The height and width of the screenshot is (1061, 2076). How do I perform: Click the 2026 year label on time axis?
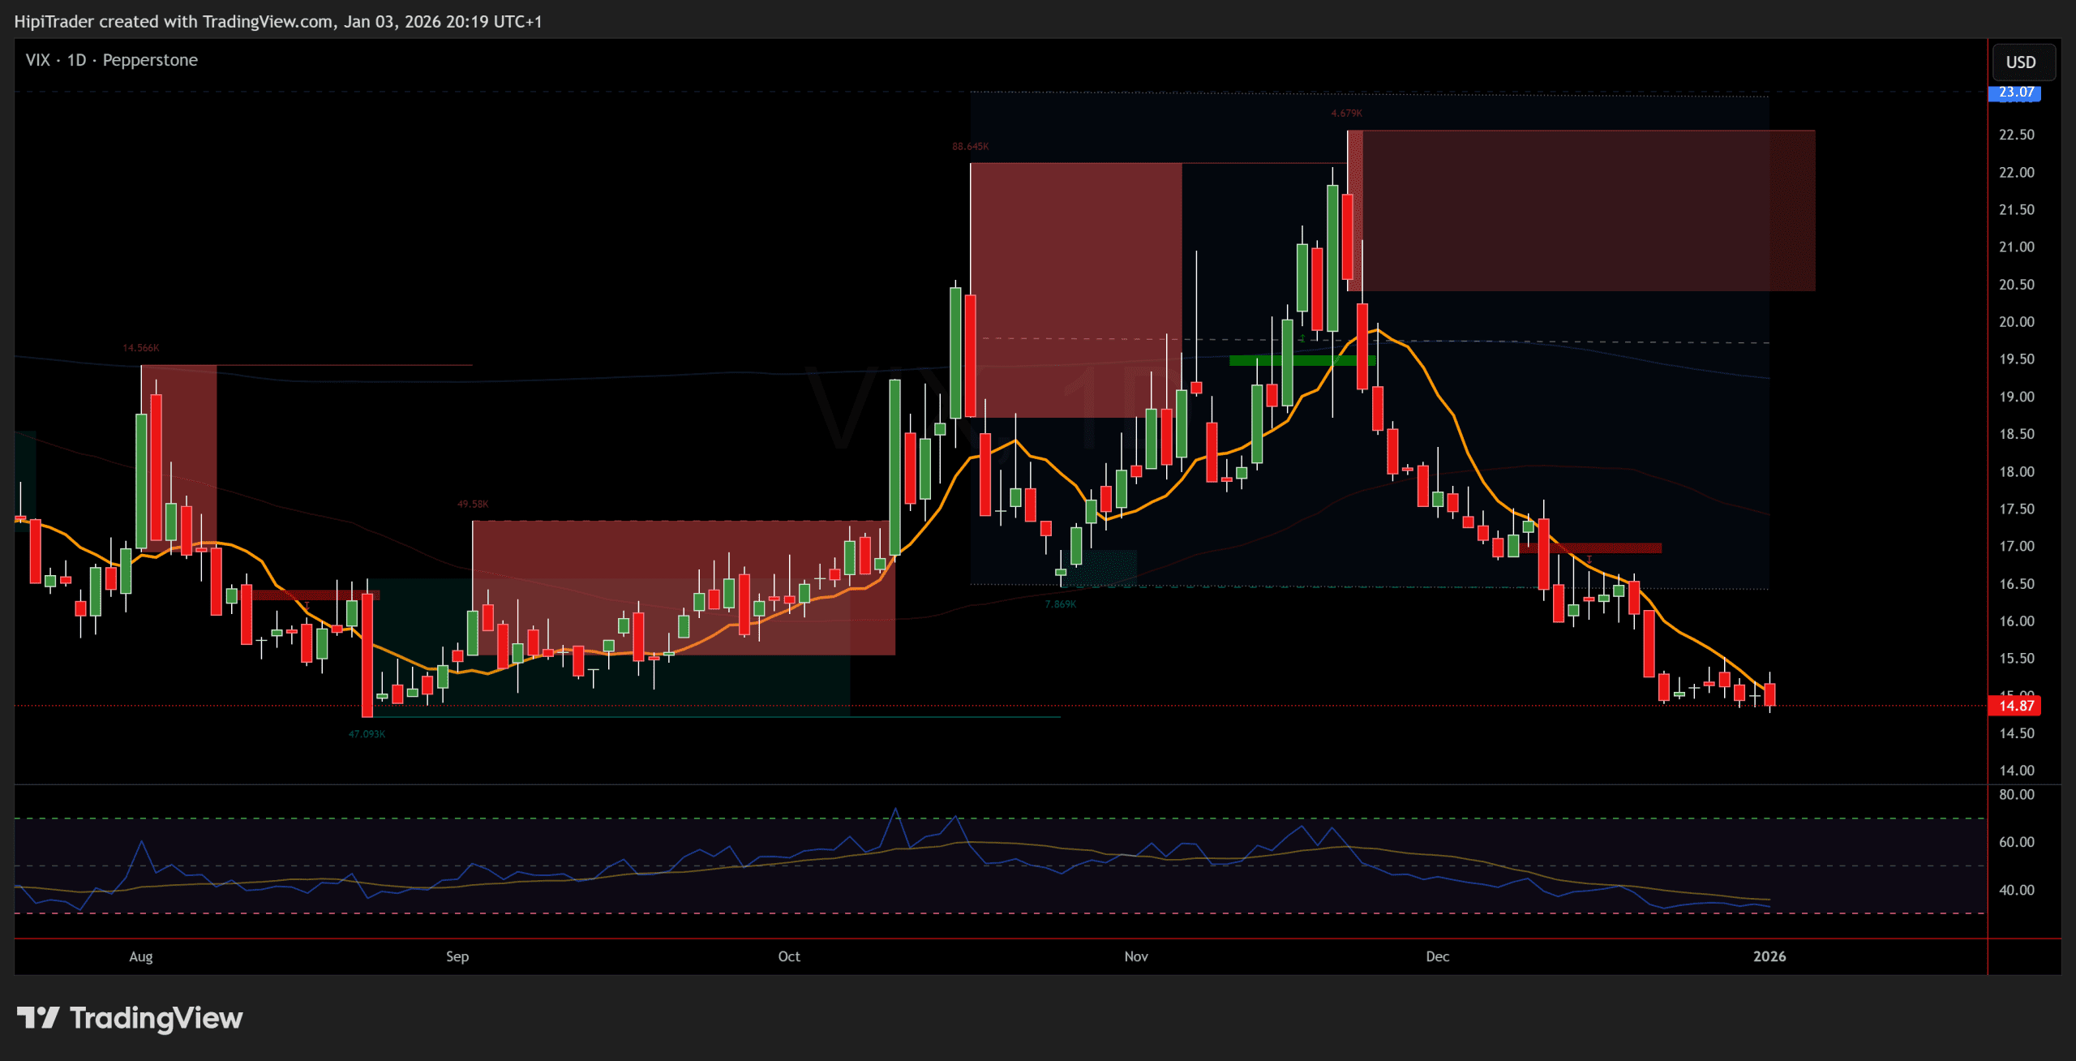point(1769,956)
